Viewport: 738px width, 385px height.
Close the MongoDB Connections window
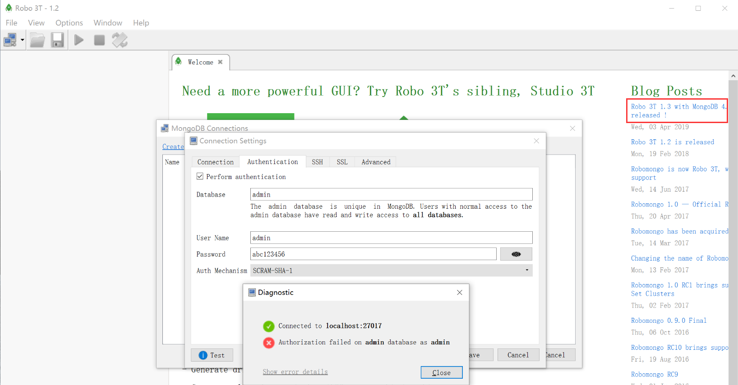(572, 128)
